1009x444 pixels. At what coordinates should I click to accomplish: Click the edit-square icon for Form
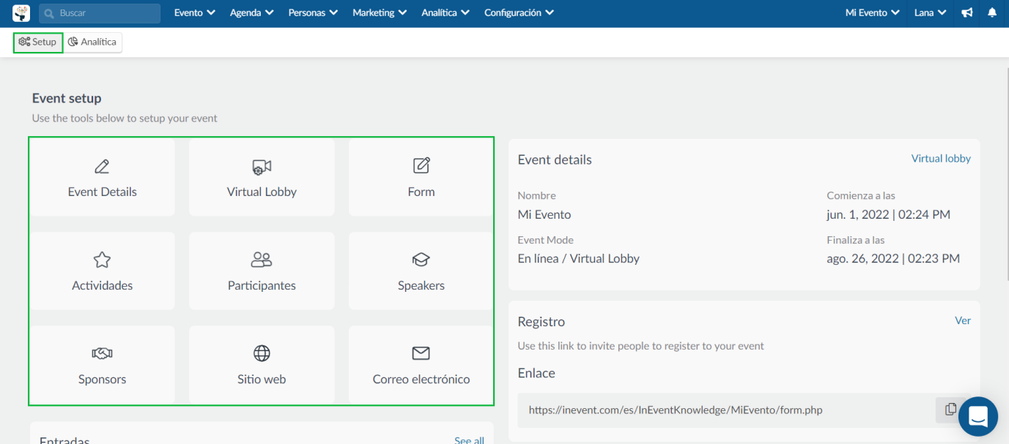click(421, 165)
